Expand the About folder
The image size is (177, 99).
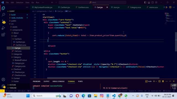pos(16,33)
